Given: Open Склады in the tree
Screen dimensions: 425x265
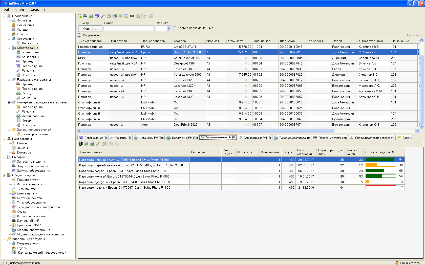Looking at the screenshot, I should click(x=23, y=30).
